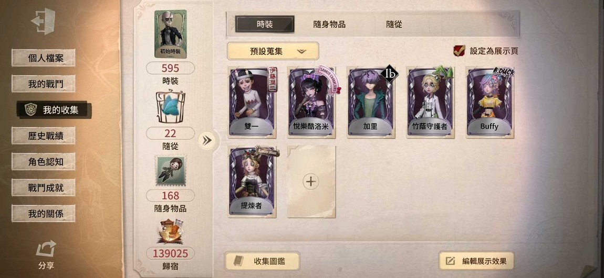
Task: Expand the 預設蒐集 dropdown
Action: click(273, 51)
